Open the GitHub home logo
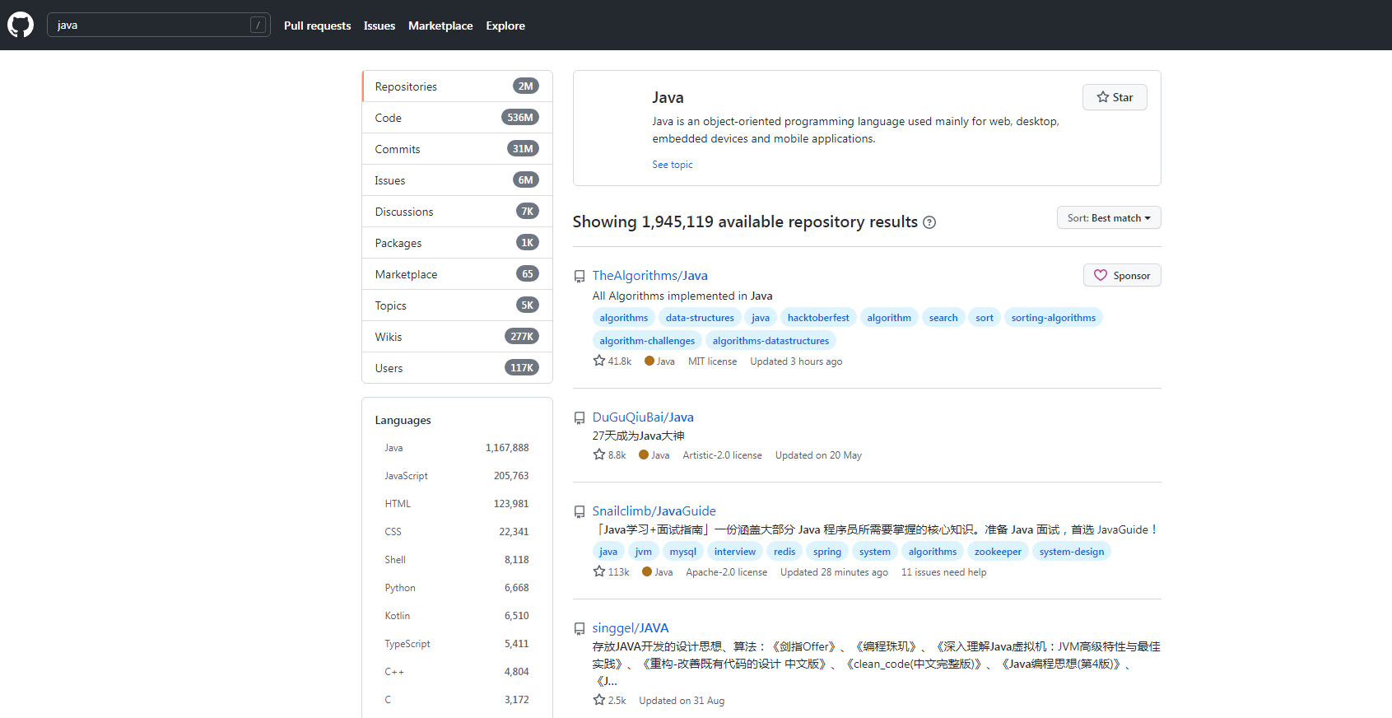 click(x=21, y=25)
